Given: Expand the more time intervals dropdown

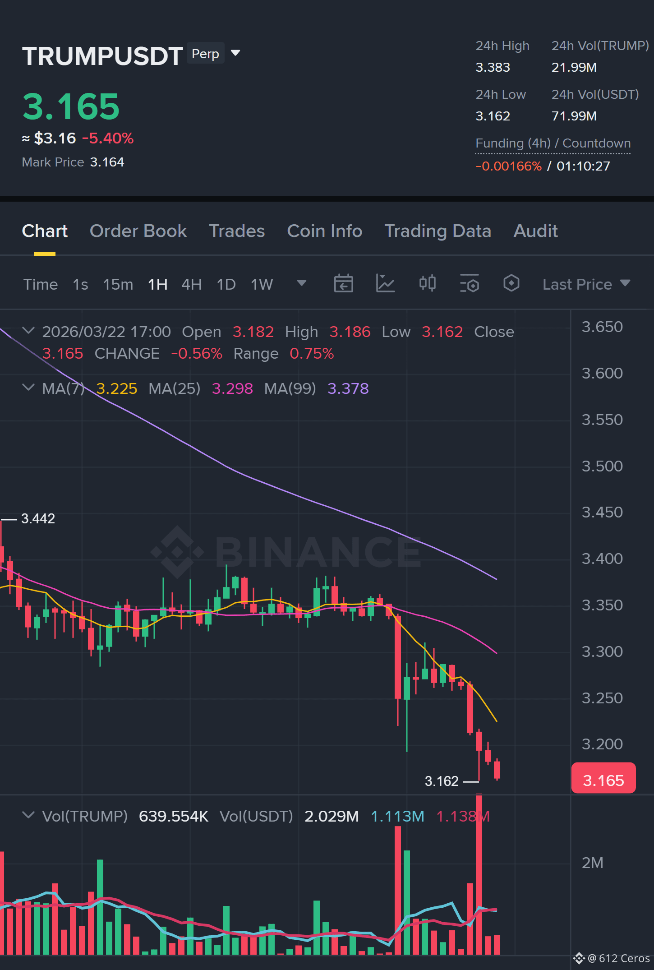Looking at the screenshot, I should 302,283.
